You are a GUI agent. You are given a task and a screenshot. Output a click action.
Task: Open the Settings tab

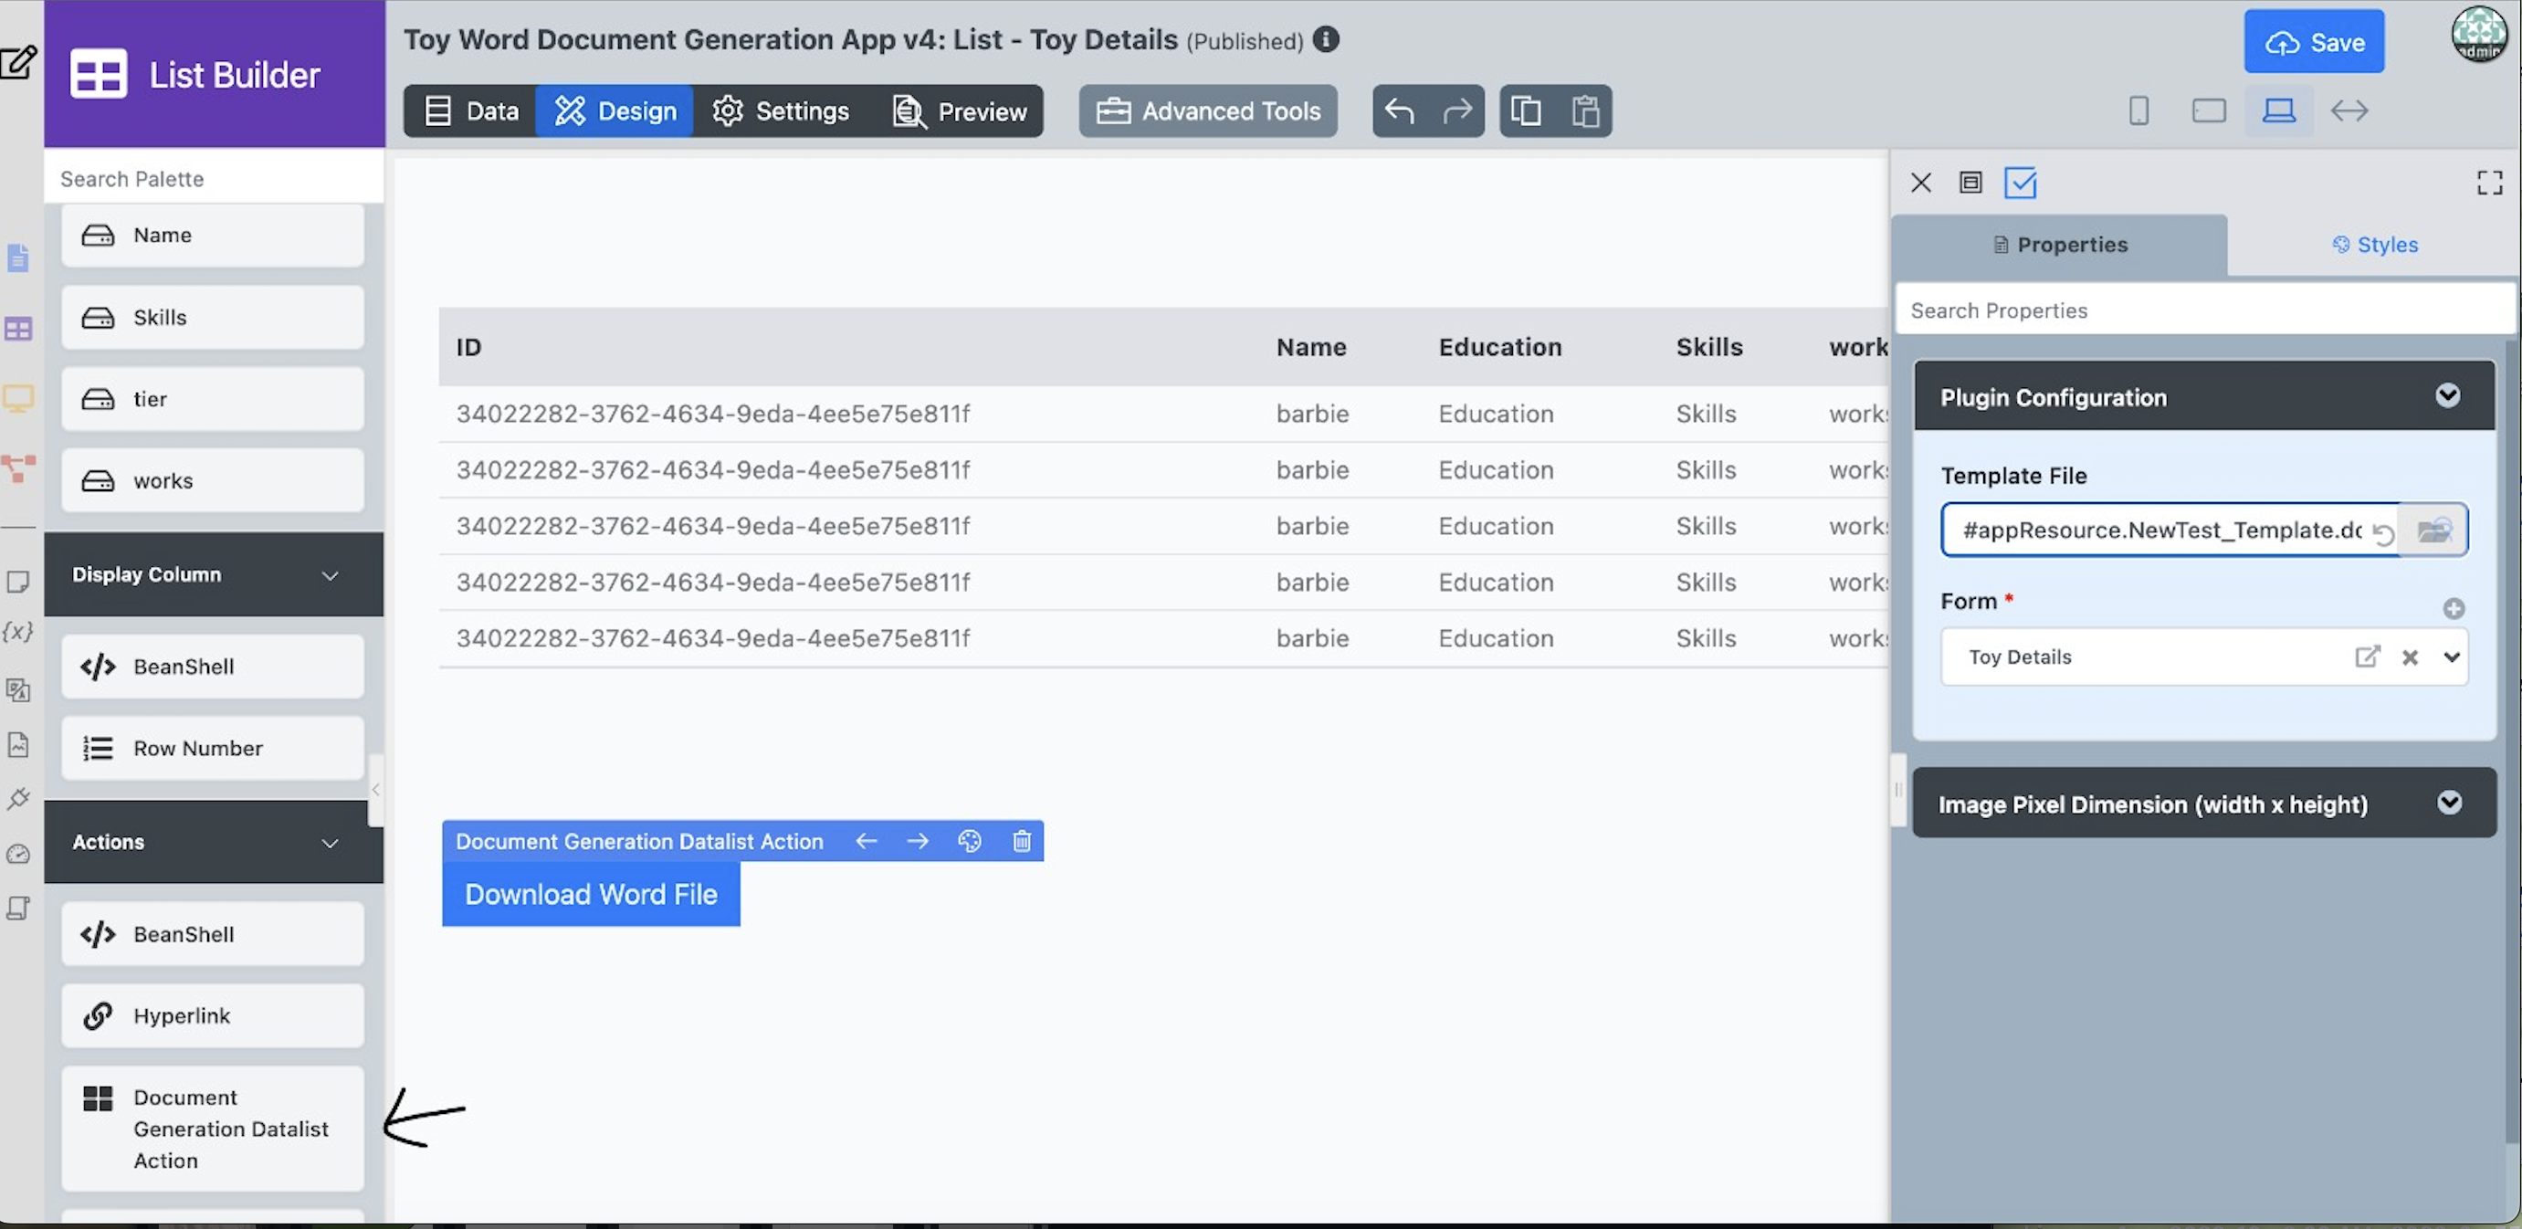[x=781, y=110]
